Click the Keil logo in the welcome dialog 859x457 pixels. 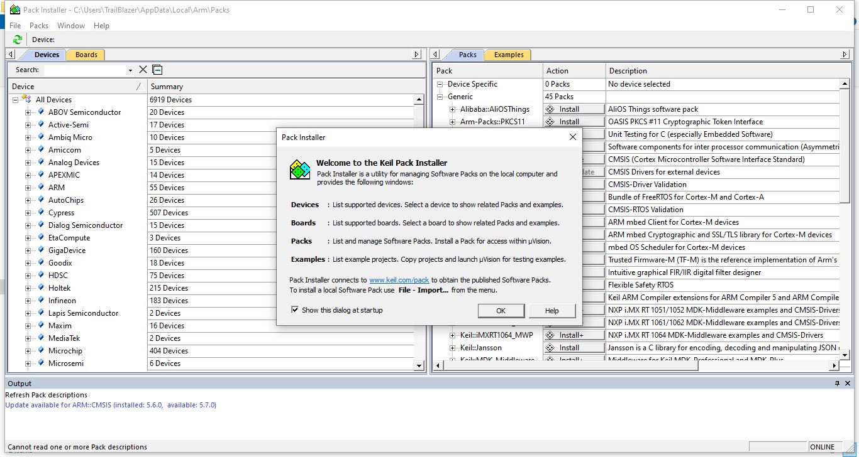[x=300, y=169]
